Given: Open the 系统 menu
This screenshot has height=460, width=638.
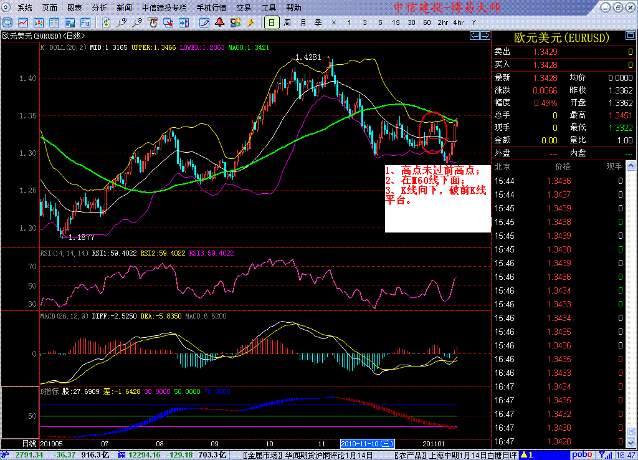Looking at the screenshot, I should point(25,7).
